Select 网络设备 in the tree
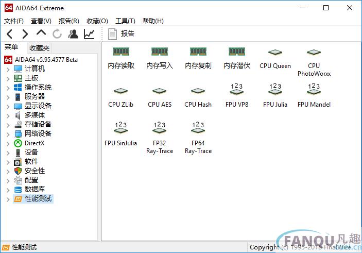 38,133
